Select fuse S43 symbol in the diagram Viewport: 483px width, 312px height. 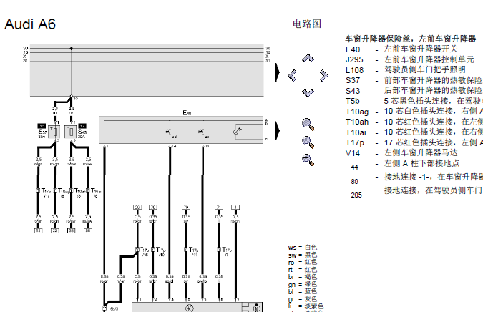pos(71,132)
